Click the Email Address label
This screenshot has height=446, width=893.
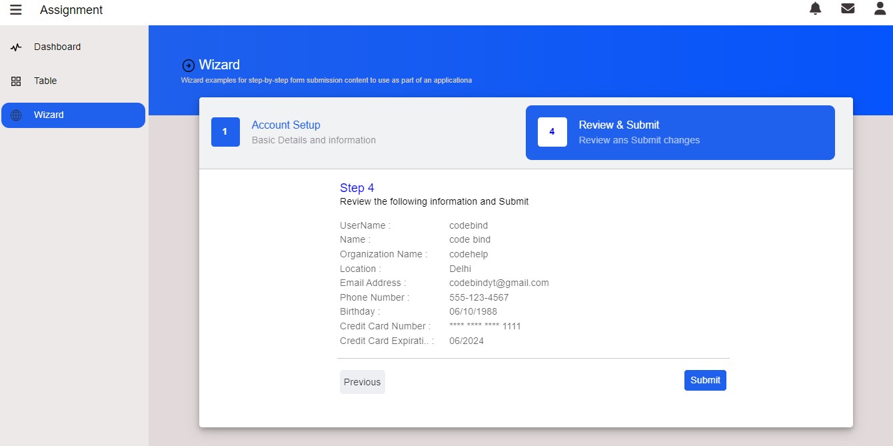click(x=373, y=283)
